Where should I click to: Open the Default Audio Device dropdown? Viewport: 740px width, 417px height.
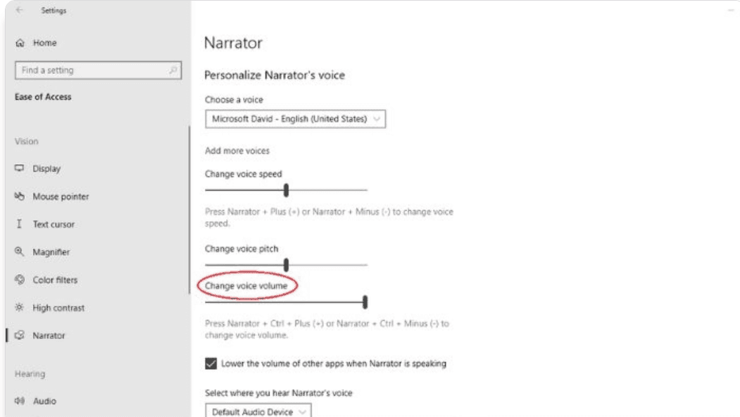click(x=258, y=411)
